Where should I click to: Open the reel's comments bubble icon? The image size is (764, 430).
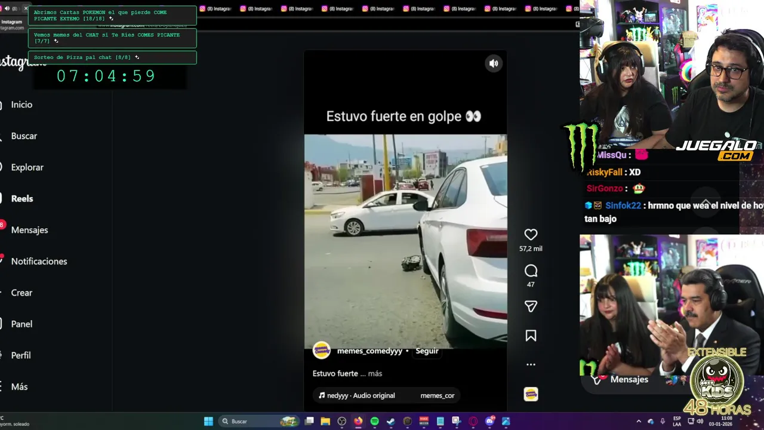tap(531, 271)
